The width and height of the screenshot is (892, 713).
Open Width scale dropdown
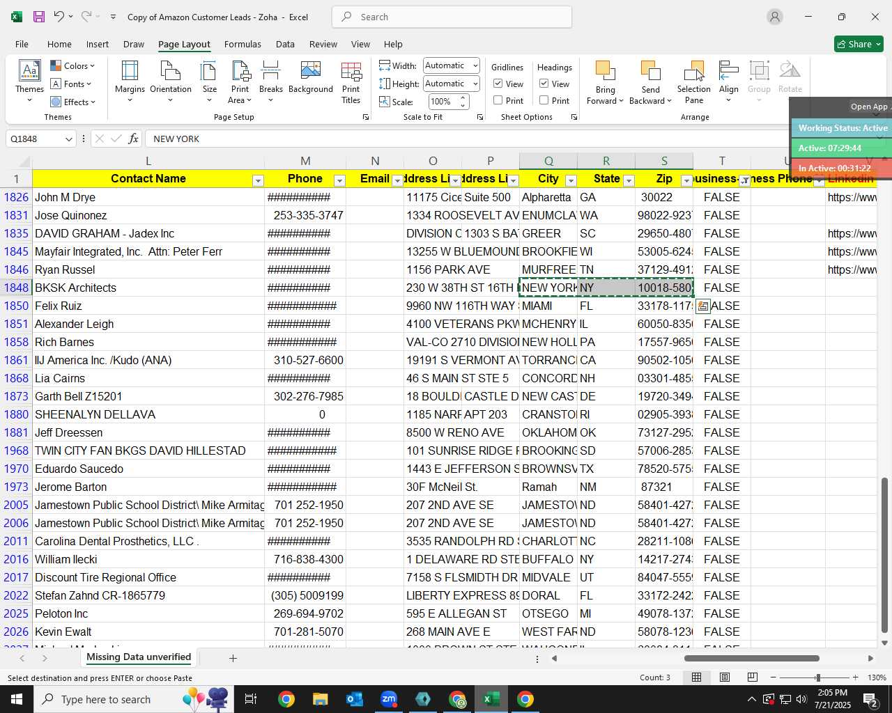(x=475, y=65)
